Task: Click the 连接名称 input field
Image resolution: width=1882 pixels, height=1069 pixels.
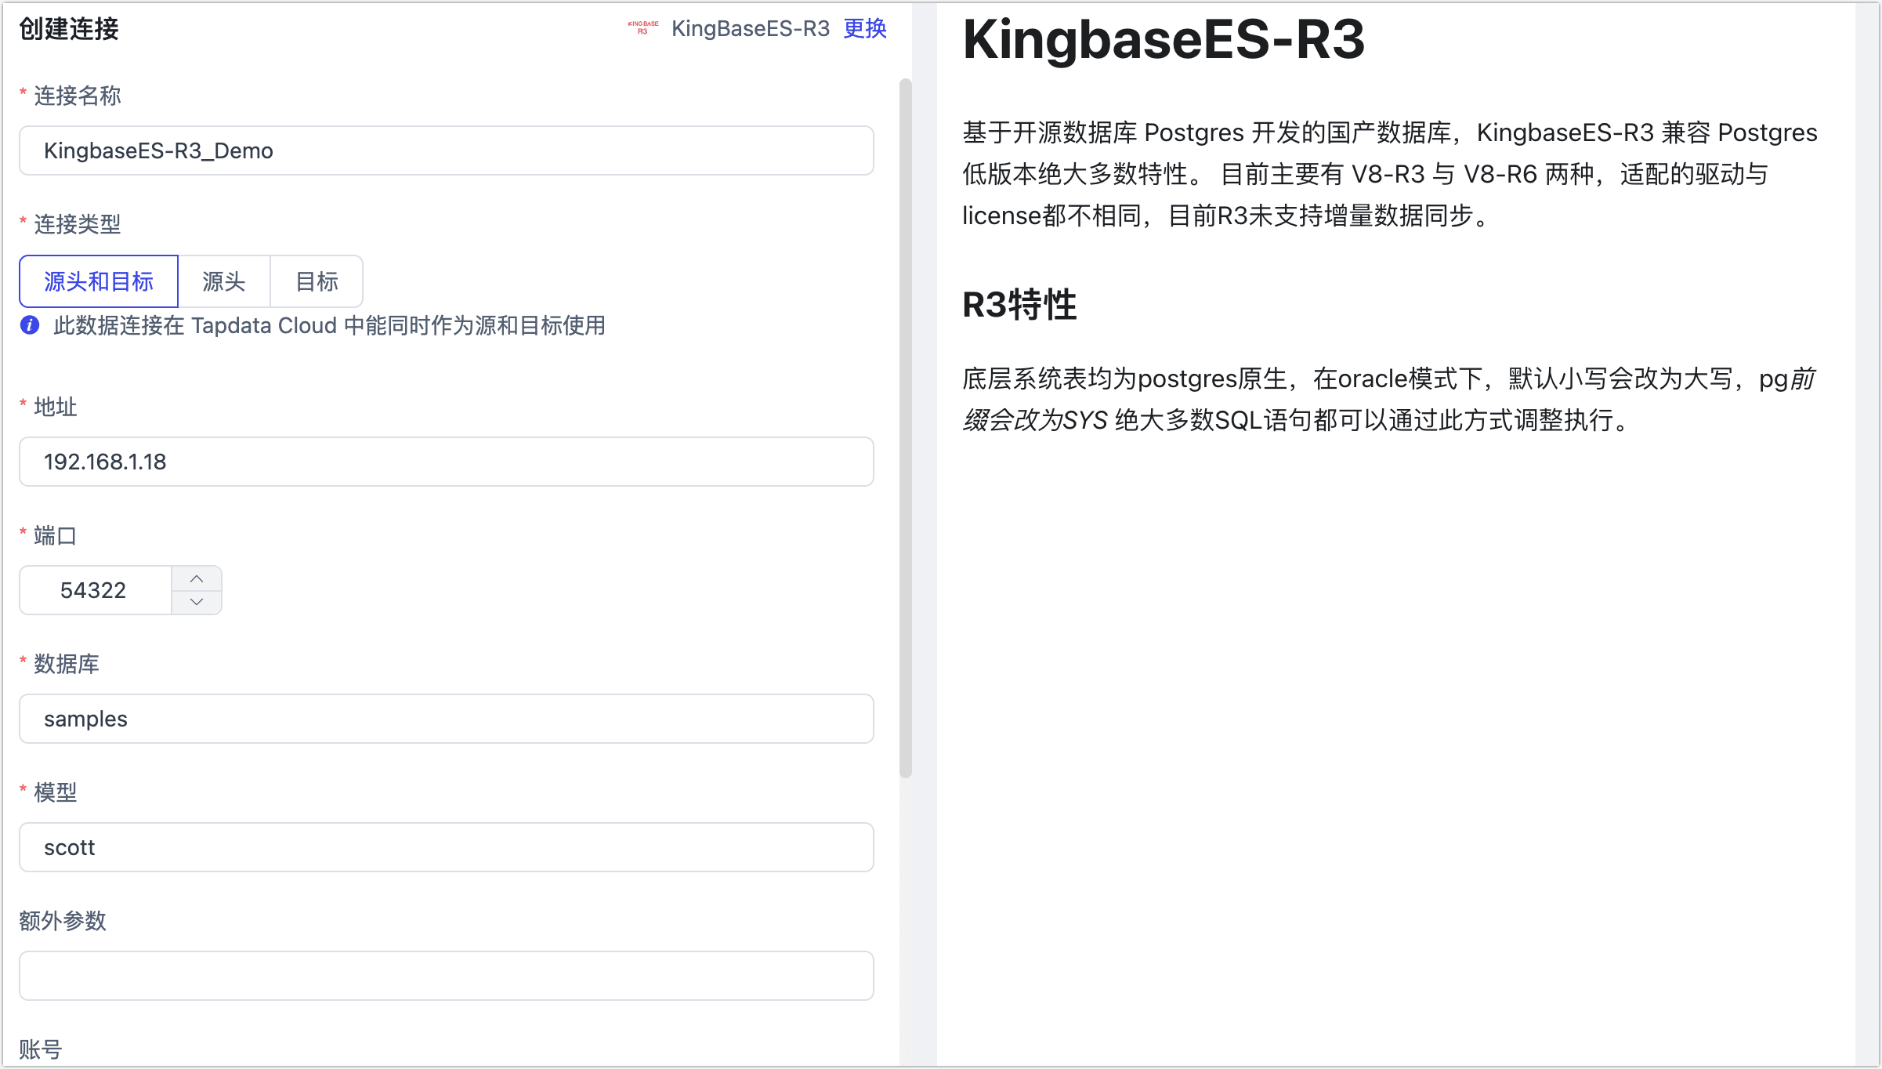Action: coord(448,151)
